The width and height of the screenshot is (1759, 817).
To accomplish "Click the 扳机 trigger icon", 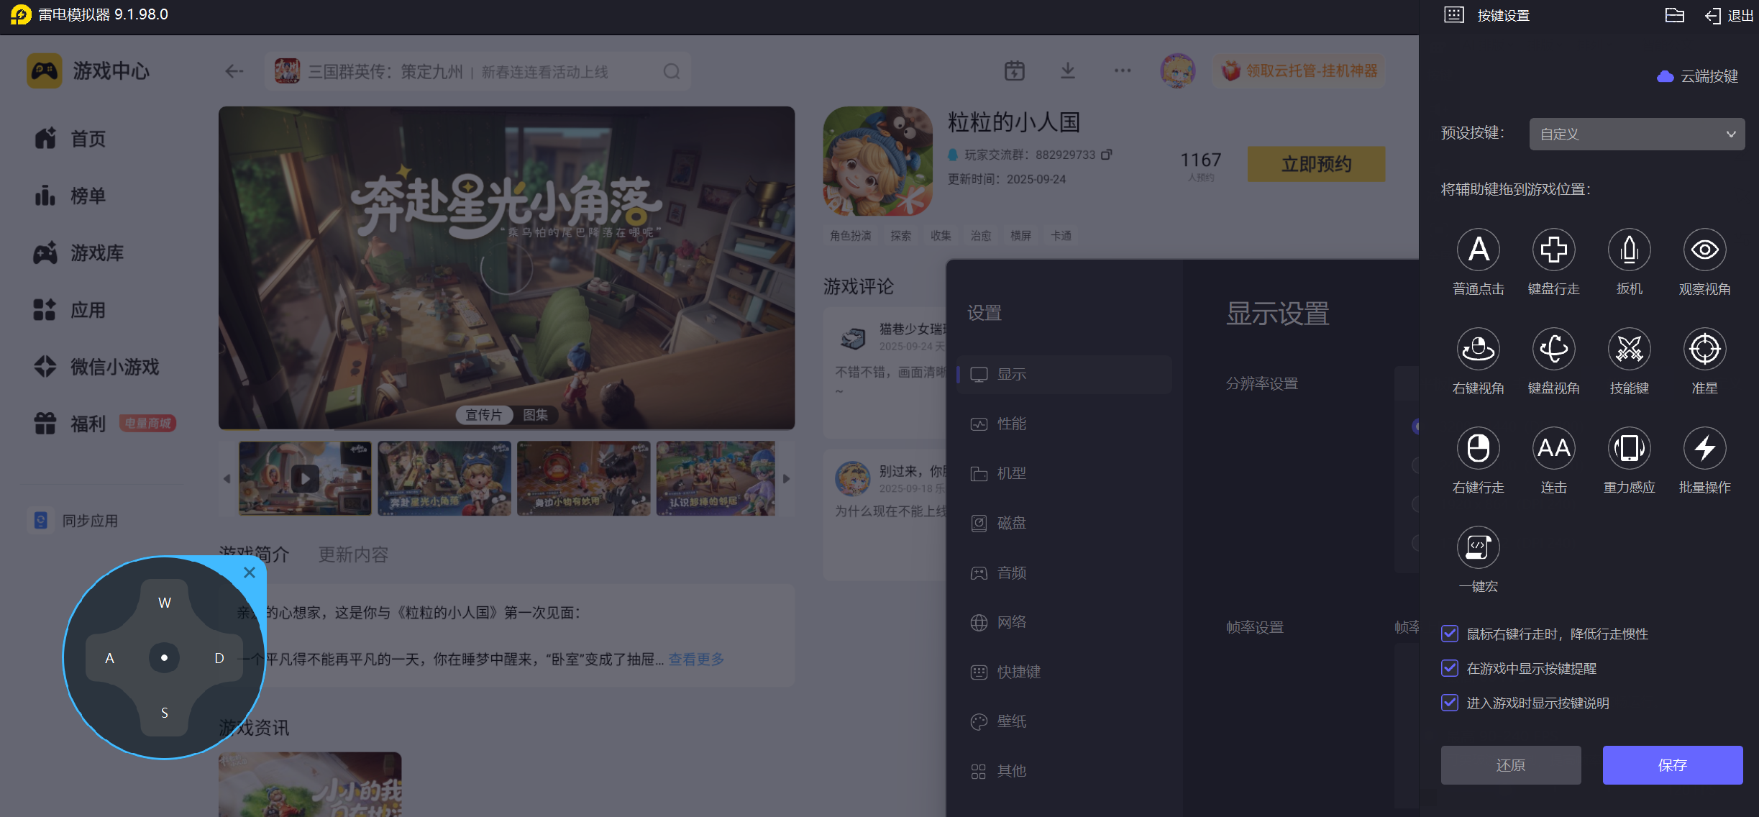I will click(1629, 250).
